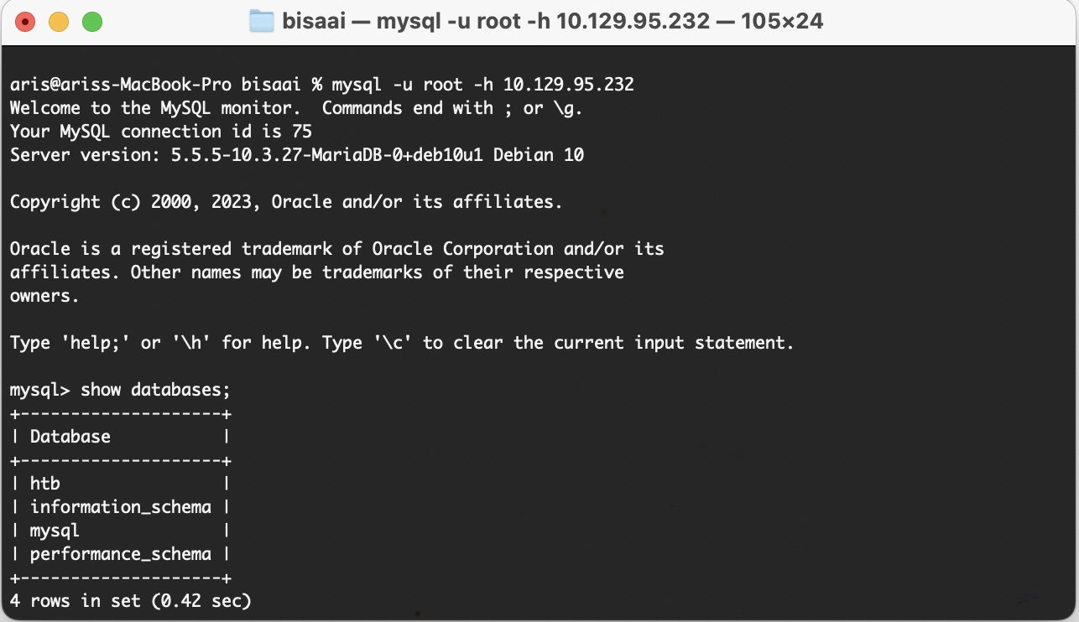Click the "mysql>" prompt

(40, 390)
